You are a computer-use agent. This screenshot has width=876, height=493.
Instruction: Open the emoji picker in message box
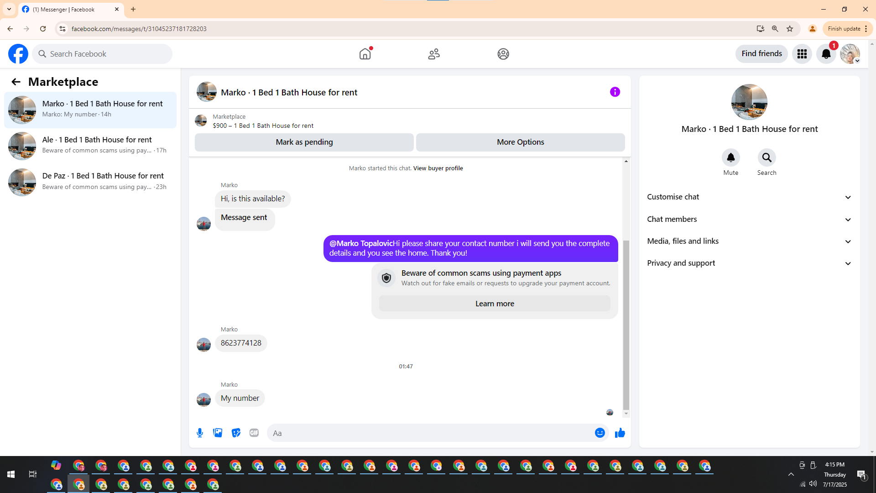(x=600, y=433)
